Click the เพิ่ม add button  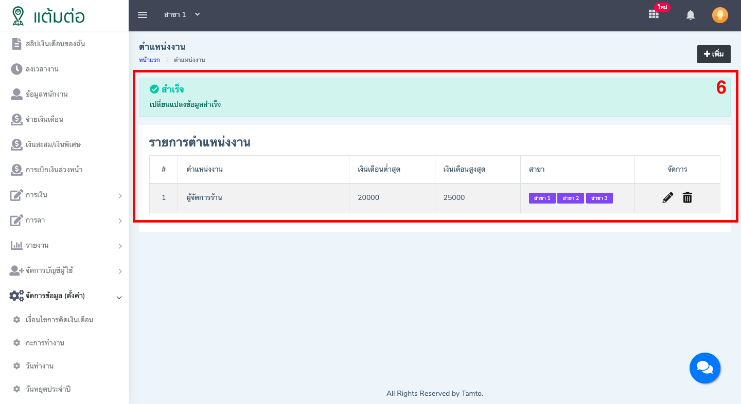(713, 54)
